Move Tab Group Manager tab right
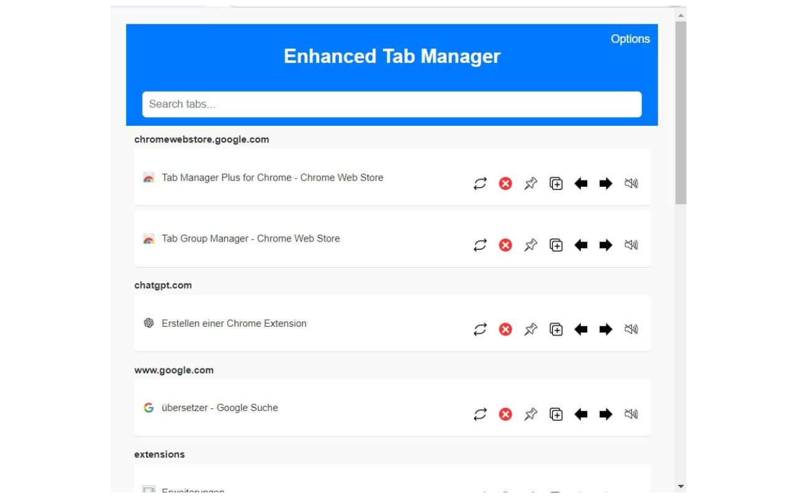Screen dimensions: 797x498 (x=606, y=245)
